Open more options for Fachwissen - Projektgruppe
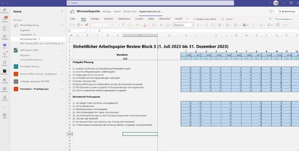 click(x=62, y=89)
